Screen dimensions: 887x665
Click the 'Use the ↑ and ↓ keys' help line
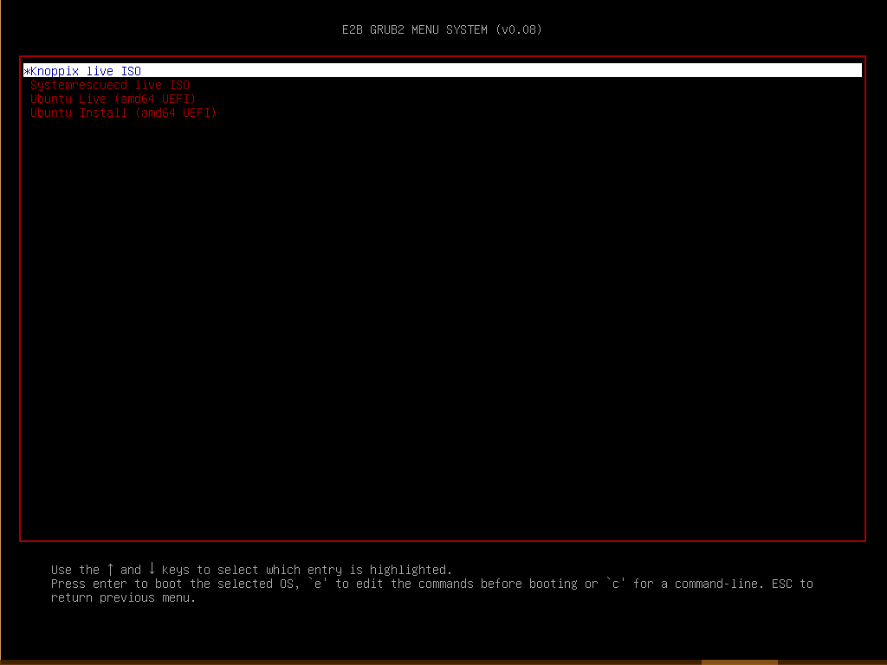click(x=252, y=570)
